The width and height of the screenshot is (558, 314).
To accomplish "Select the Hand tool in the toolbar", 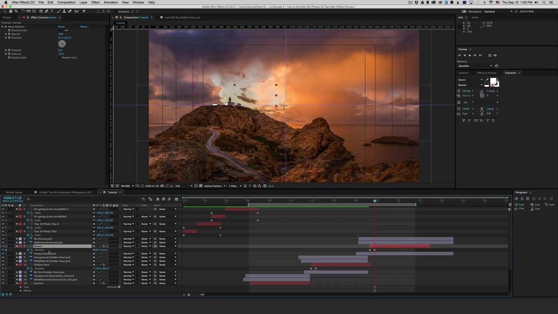I will coord(10,11).
